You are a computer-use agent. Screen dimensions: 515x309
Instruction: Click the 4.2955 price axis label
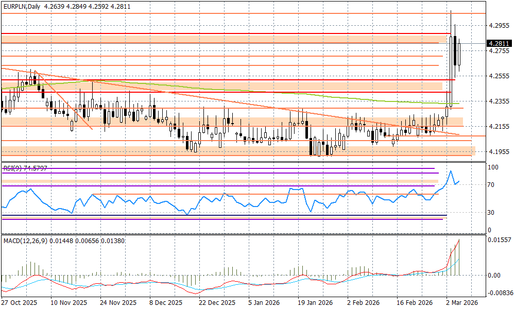click(499, 25)
